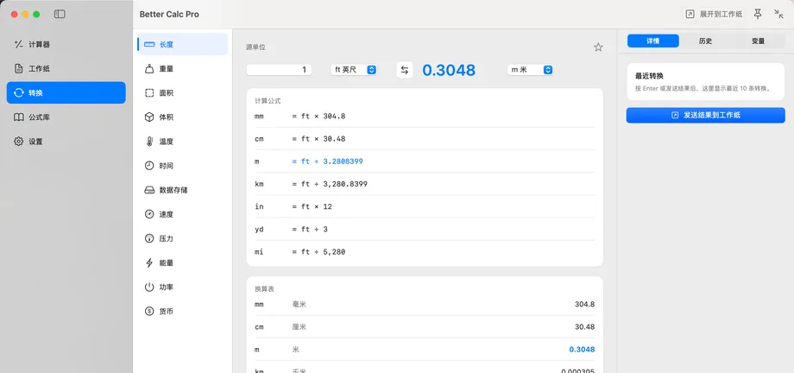Select the 货币 currency category
Image resolution: width=794 pixels, height=373 pixels.
(x=182, y=311)
